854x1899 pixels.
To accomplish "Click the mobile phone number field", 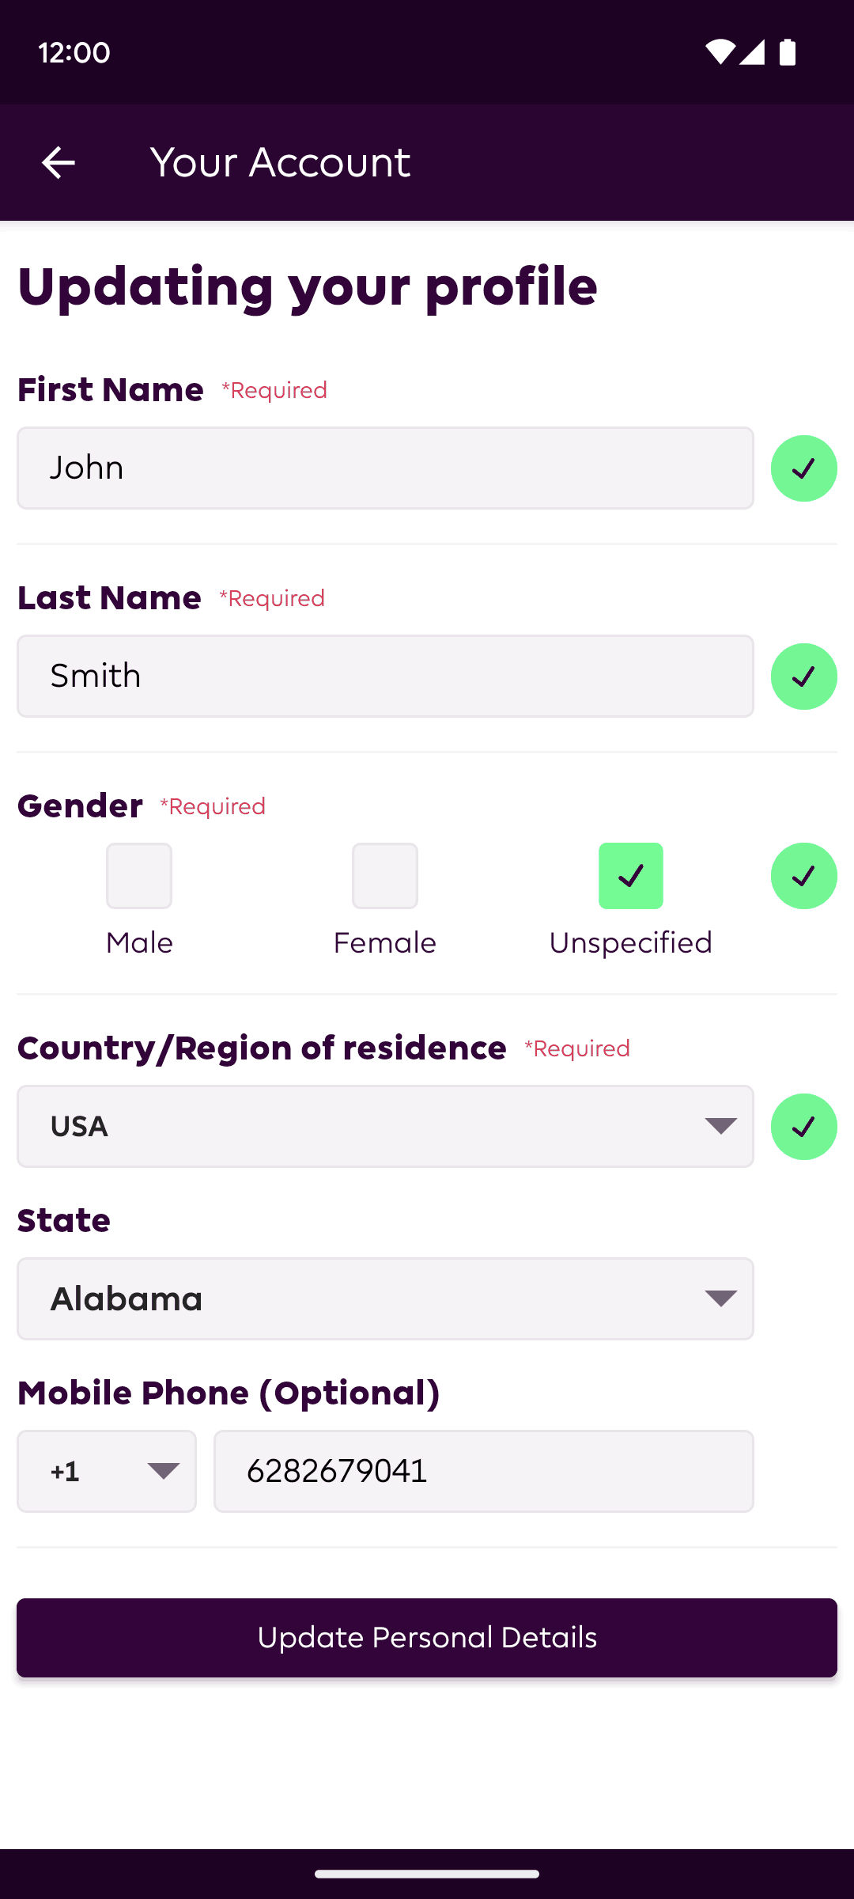I will click(484, 1471).
